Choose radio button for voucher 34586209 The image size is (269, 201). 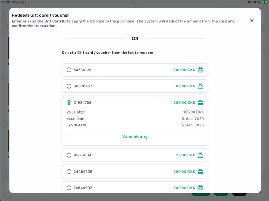click(x=69, y=172)
